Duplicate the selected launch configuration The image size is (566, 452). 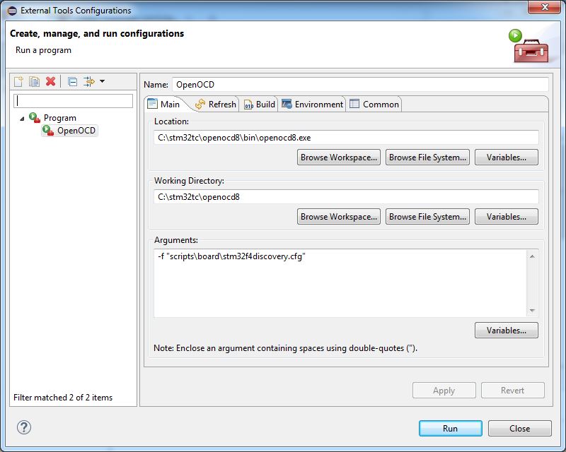point(34,81)
